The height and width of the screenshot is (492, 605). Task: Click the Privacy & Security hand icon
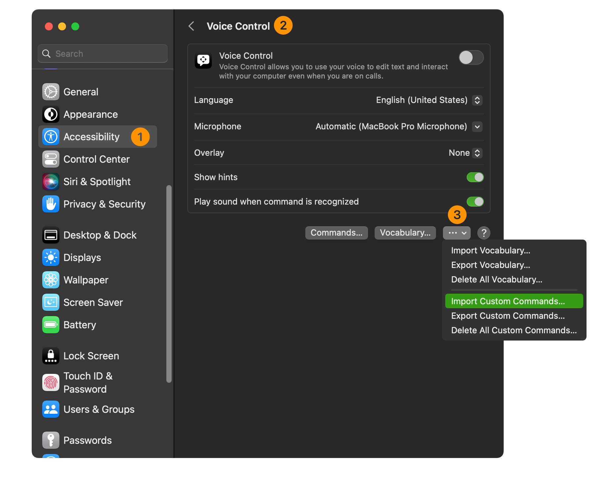coord(50,204)
